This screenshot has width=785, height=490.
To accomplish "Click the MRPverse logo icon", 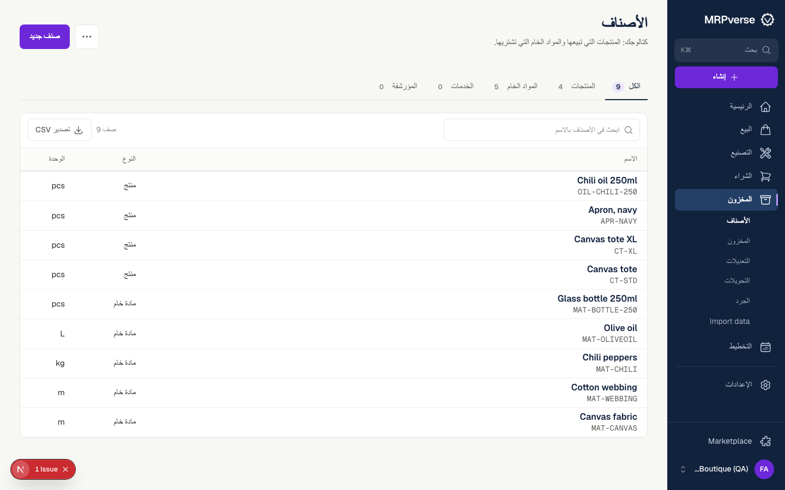I will pyautogui.click(x=768, y=20).
